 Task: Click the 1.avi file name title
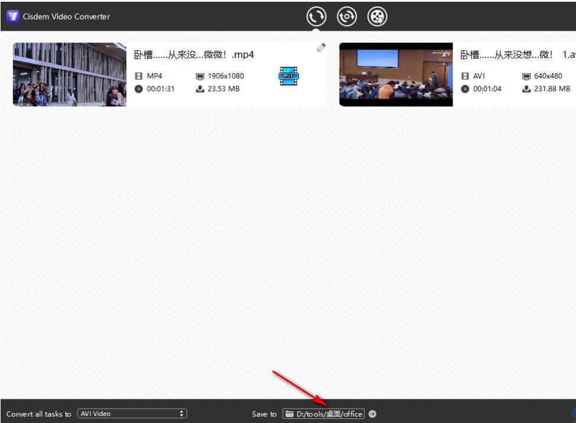click(x=518, y=55)
